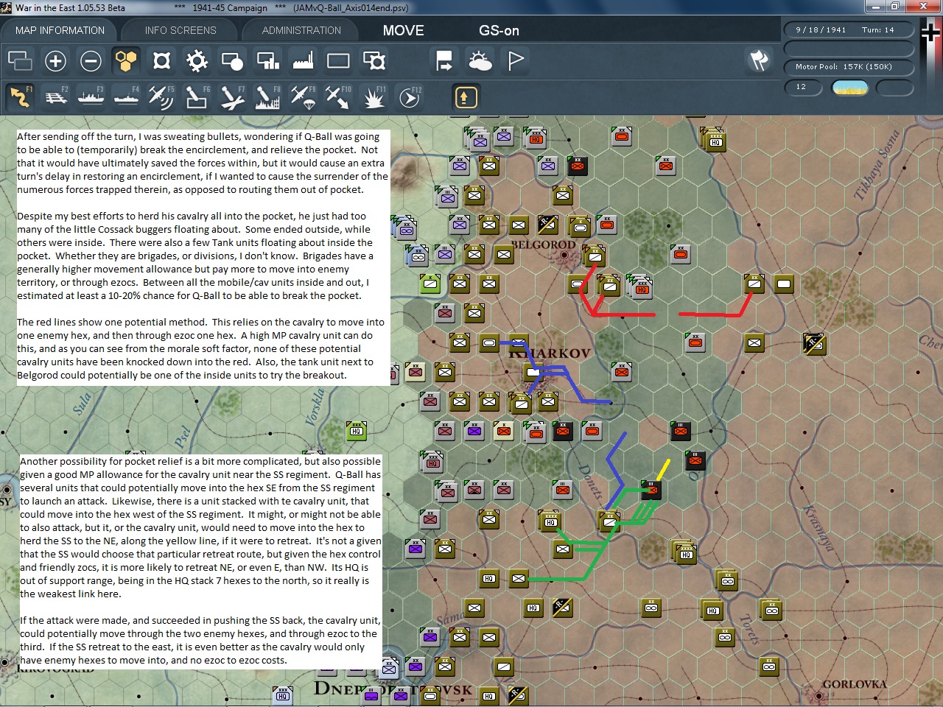The height and width of the screenshot is (707, 943).
Task: Select the Gorlovka city marker
Action: [818, 696]
